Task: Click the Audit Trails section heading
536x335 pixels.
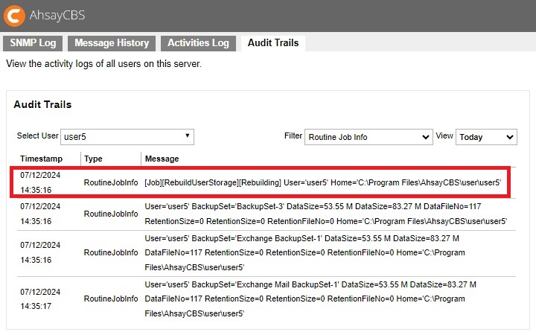Action: (42, 105)
